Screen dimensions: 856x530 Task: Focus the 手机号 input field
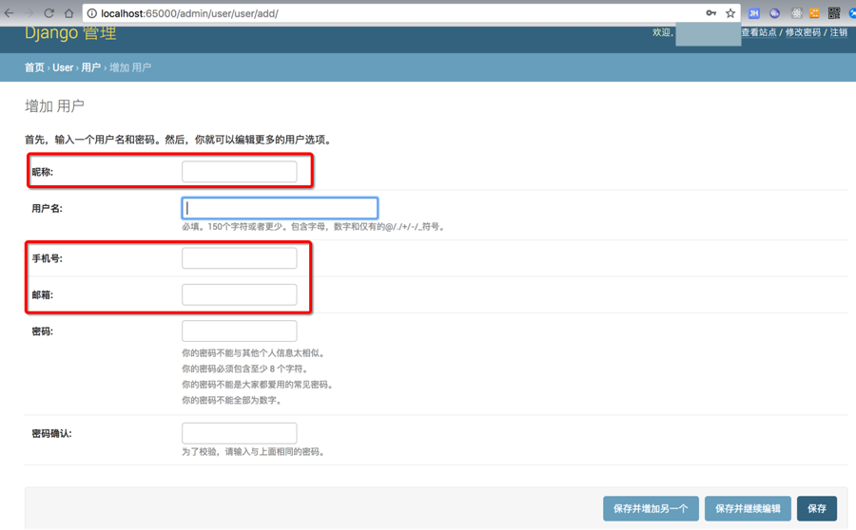pyautogui.click(x=239, y=258)
